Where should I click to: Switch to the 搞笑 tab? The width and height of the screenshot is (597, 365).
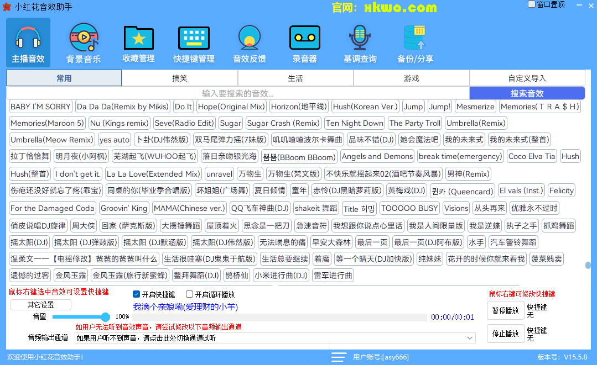click(x=180, y=77)
